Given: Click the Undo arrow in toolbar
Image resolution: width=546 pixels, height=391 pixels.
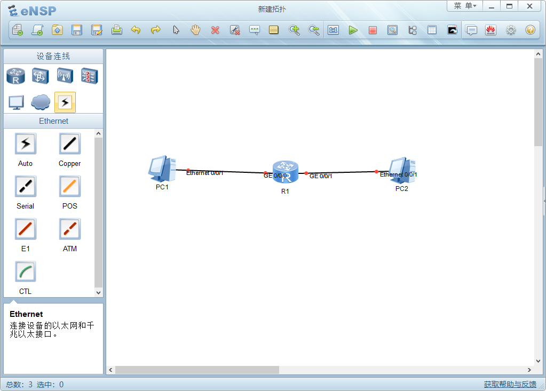Looking at the screenshot, I should coord(136,30).
